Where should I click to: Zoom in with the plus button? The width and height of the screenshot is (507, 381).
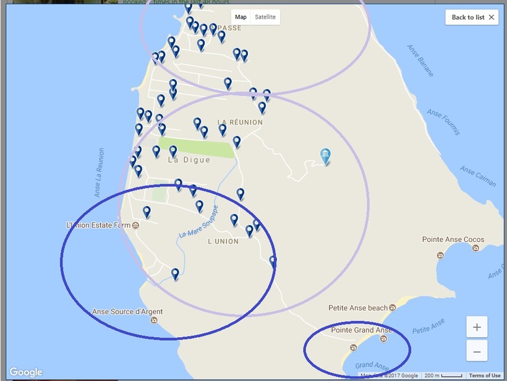tap(477, 327)
